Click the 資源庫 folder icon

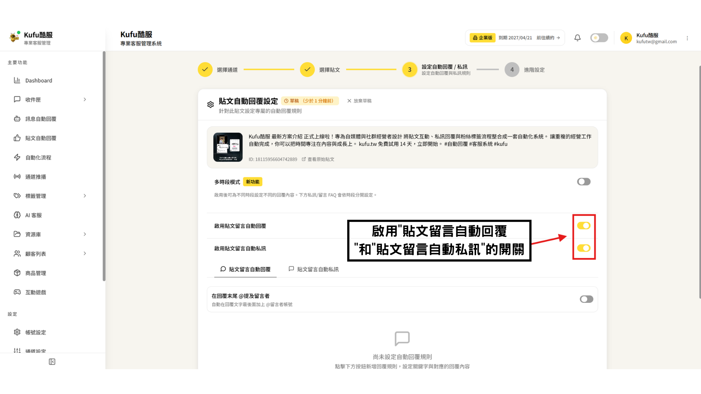coord(17,234)
